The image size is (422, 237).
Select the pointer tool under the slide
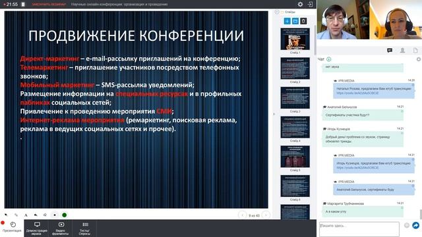tap(6, 215)
